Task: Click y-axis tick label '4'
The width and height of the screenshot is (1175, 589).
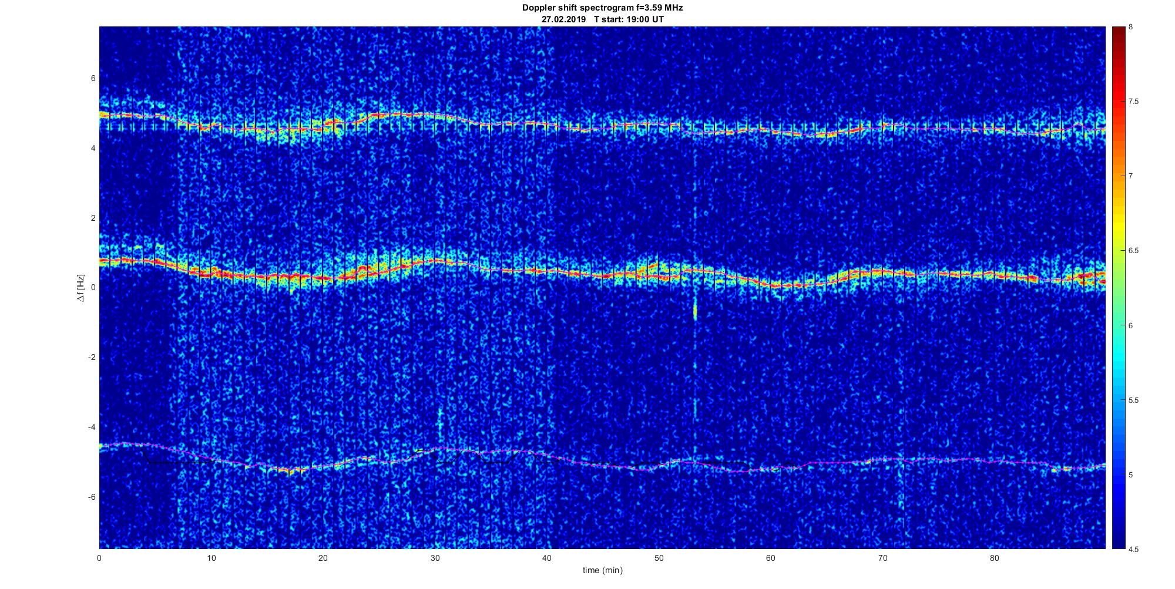Action: [93, 148]
